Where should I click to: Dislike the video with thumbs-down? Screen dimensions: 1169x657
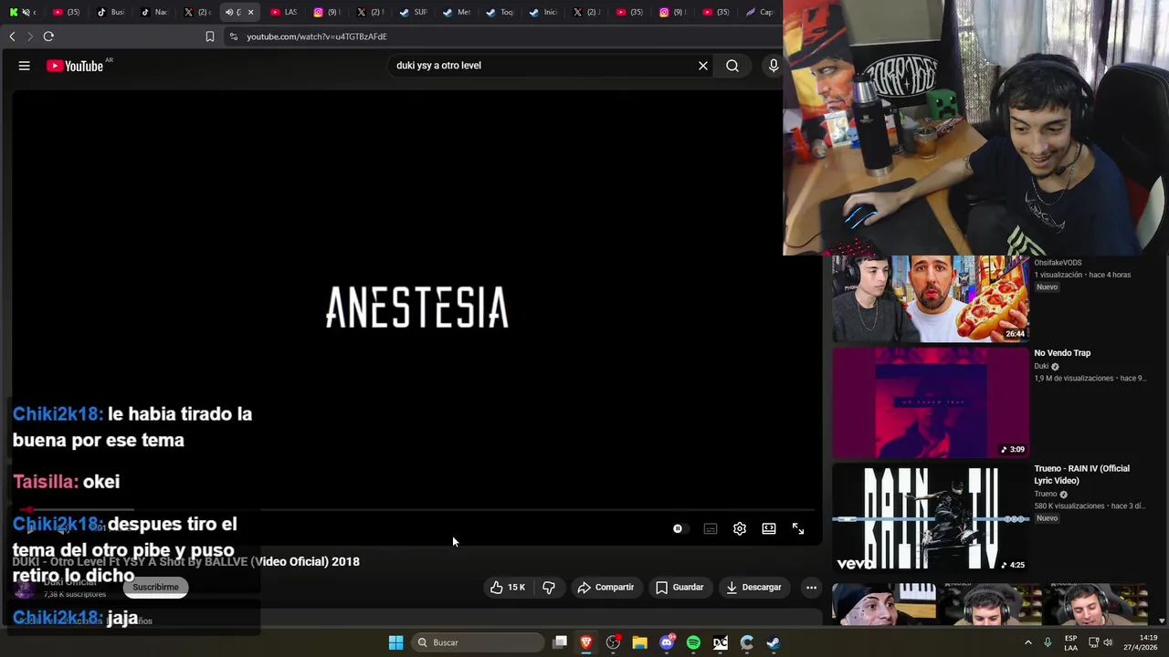tap(549, 588)
